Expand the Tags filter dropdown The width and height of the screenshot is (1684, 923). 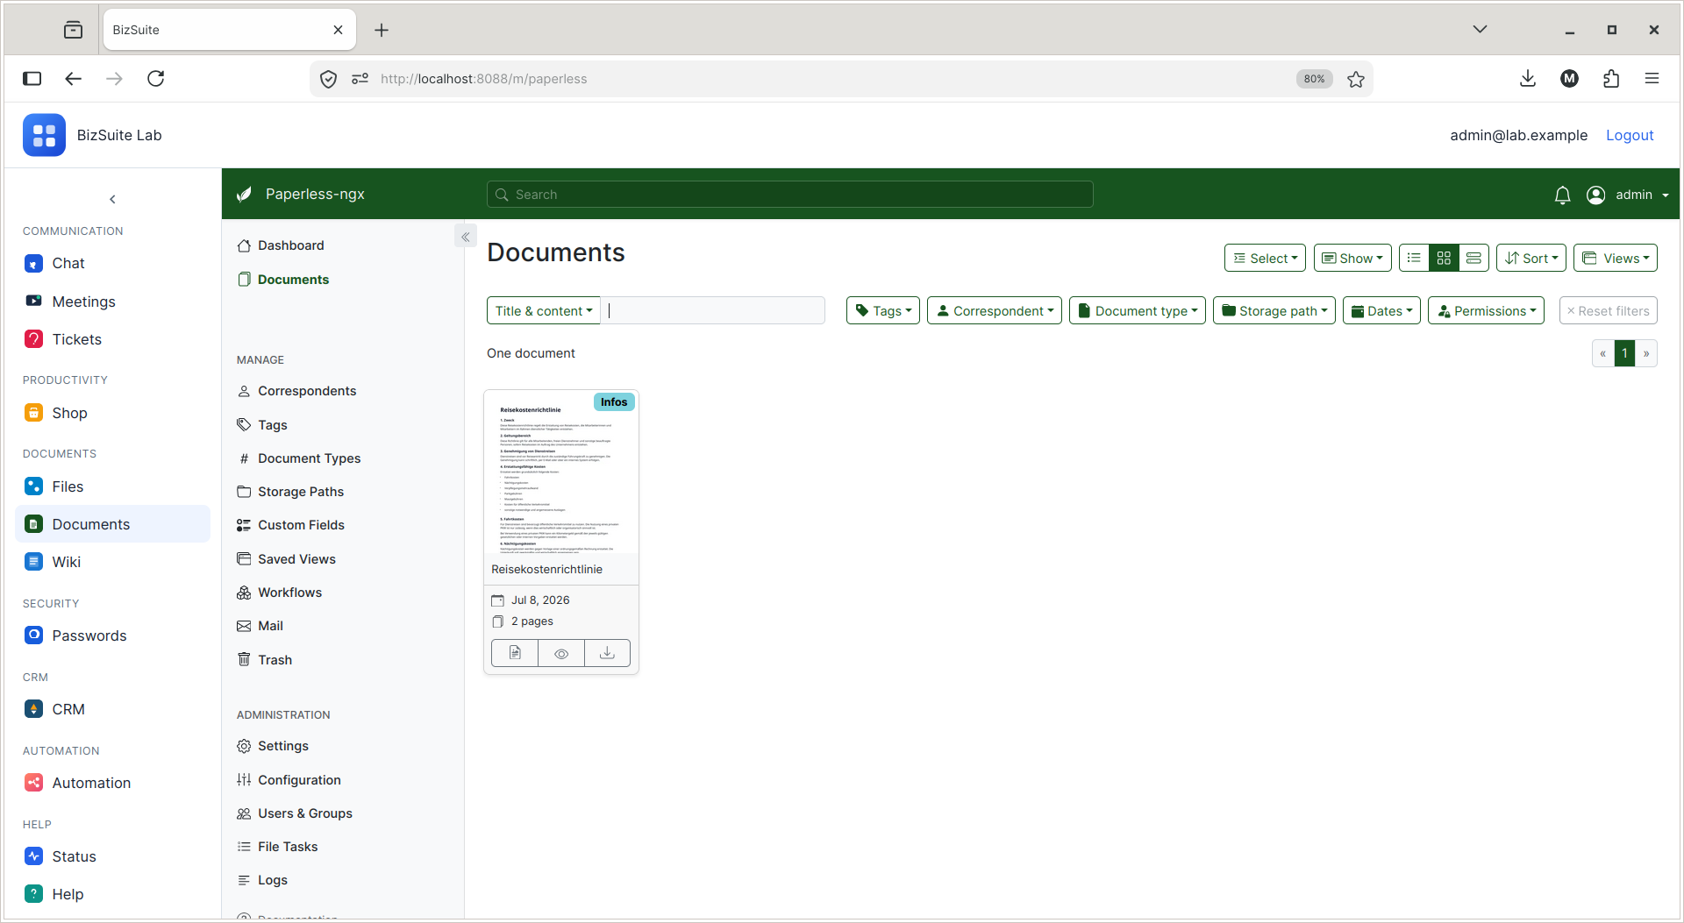pyautogui.click(x=883, y=310)
